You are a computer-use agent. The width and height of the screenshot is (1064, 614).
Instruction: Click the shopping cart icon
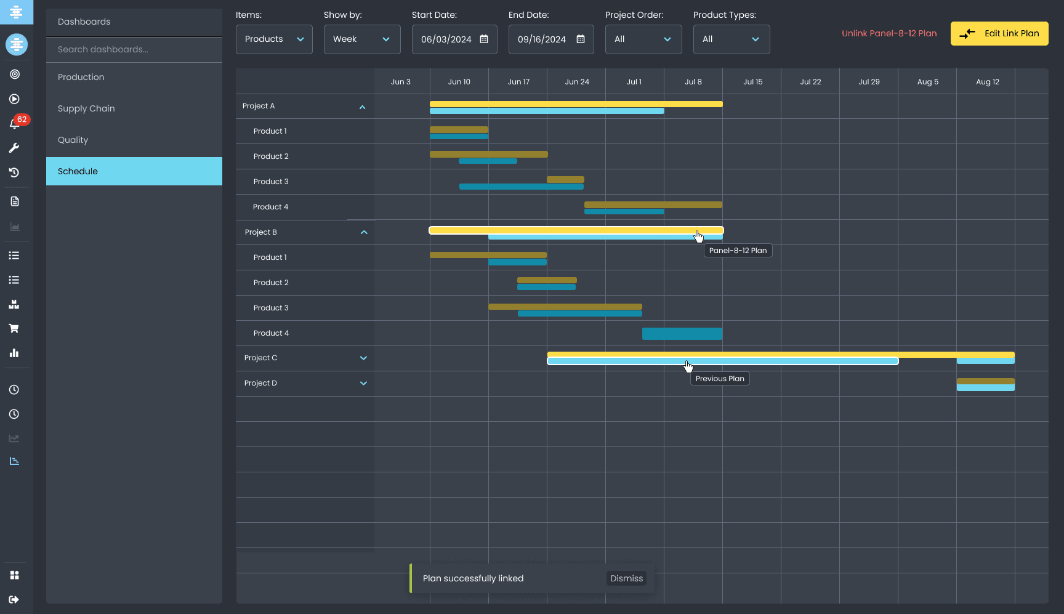click(14, 328)
